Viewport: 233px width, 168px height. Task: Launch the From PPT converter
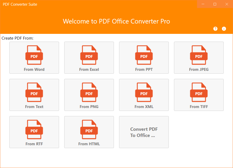click(144, 57)
